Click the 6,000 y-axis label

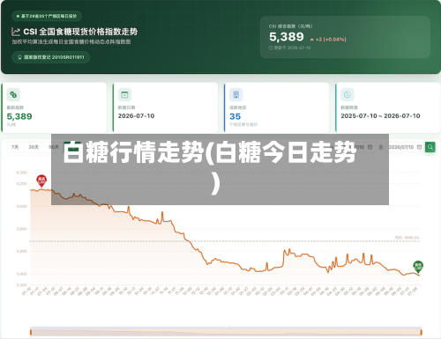22,206
